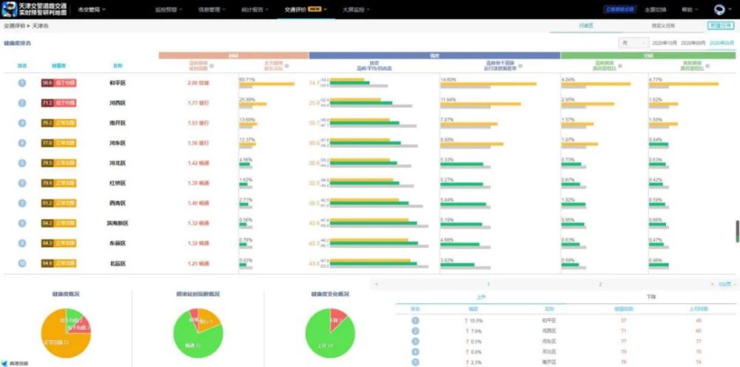This screenshot has height=367, width=740.
Task: Click rank 2 circle in the 上升 table
Action: coord(415,331)
